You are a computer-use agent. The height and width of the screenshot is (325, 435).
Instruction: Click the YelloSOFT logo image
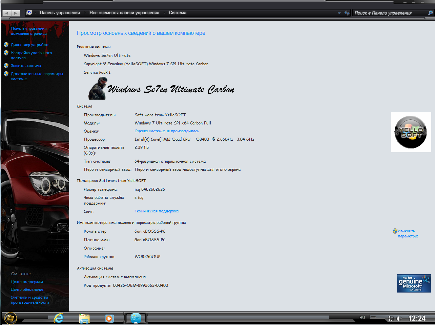tap(411, 132)
